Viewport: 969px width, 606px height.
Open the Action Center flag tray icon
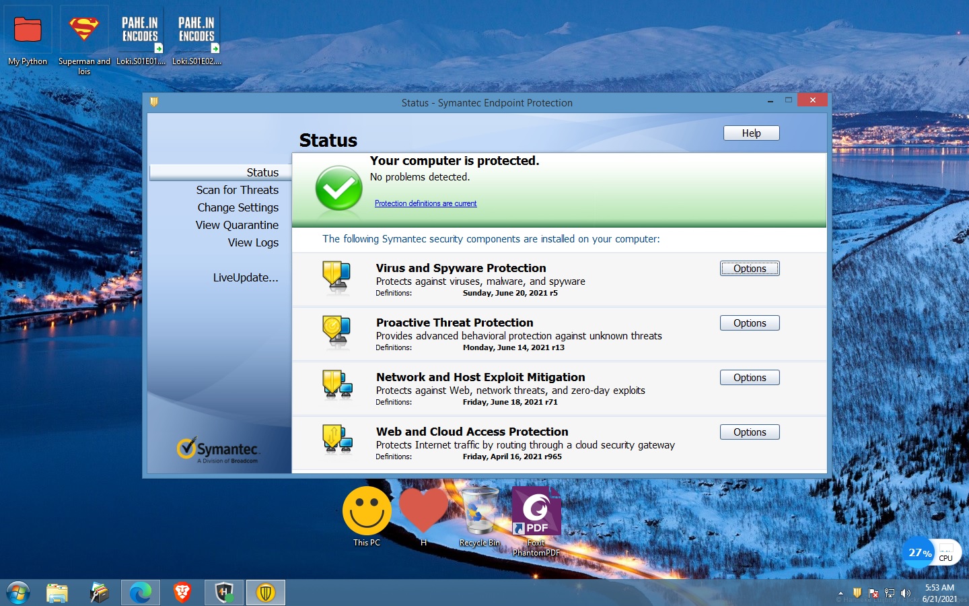(x=873, y=593)
